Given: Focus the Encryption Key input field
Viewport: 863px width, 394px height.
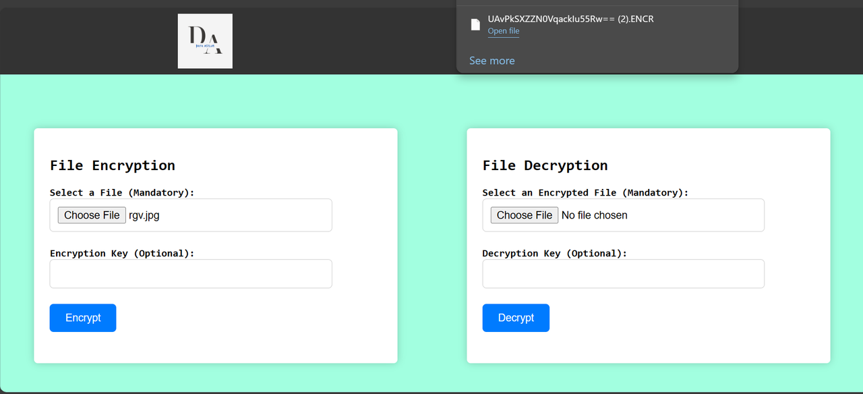Looking at the screenshot, I should click(x=191, y=274).
